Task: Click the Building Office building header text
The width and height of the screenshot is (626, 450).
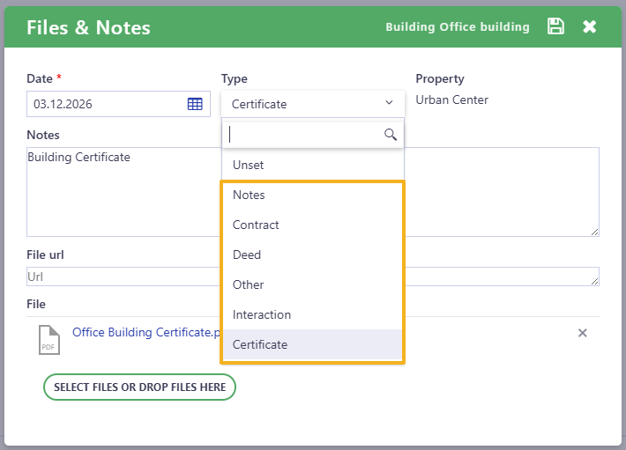Action: 458,26
